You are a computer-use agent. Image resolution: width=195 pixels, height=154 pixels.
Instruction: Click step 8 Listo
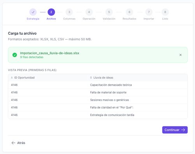point(165,12)
